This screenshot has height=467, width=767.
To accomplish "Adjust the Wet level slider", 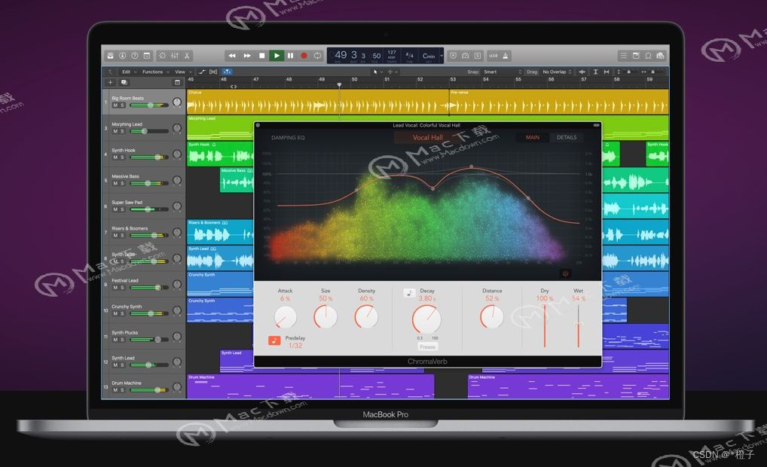I will point(578,325).
